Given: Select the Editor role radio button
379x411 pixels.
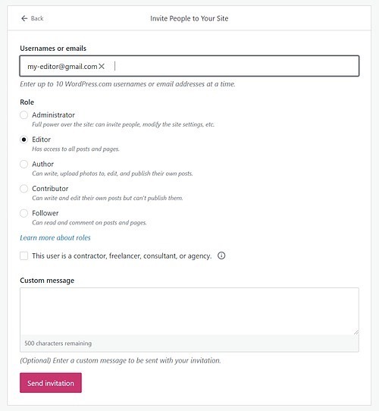Looking at the screenshot, I should coord(23,140).
